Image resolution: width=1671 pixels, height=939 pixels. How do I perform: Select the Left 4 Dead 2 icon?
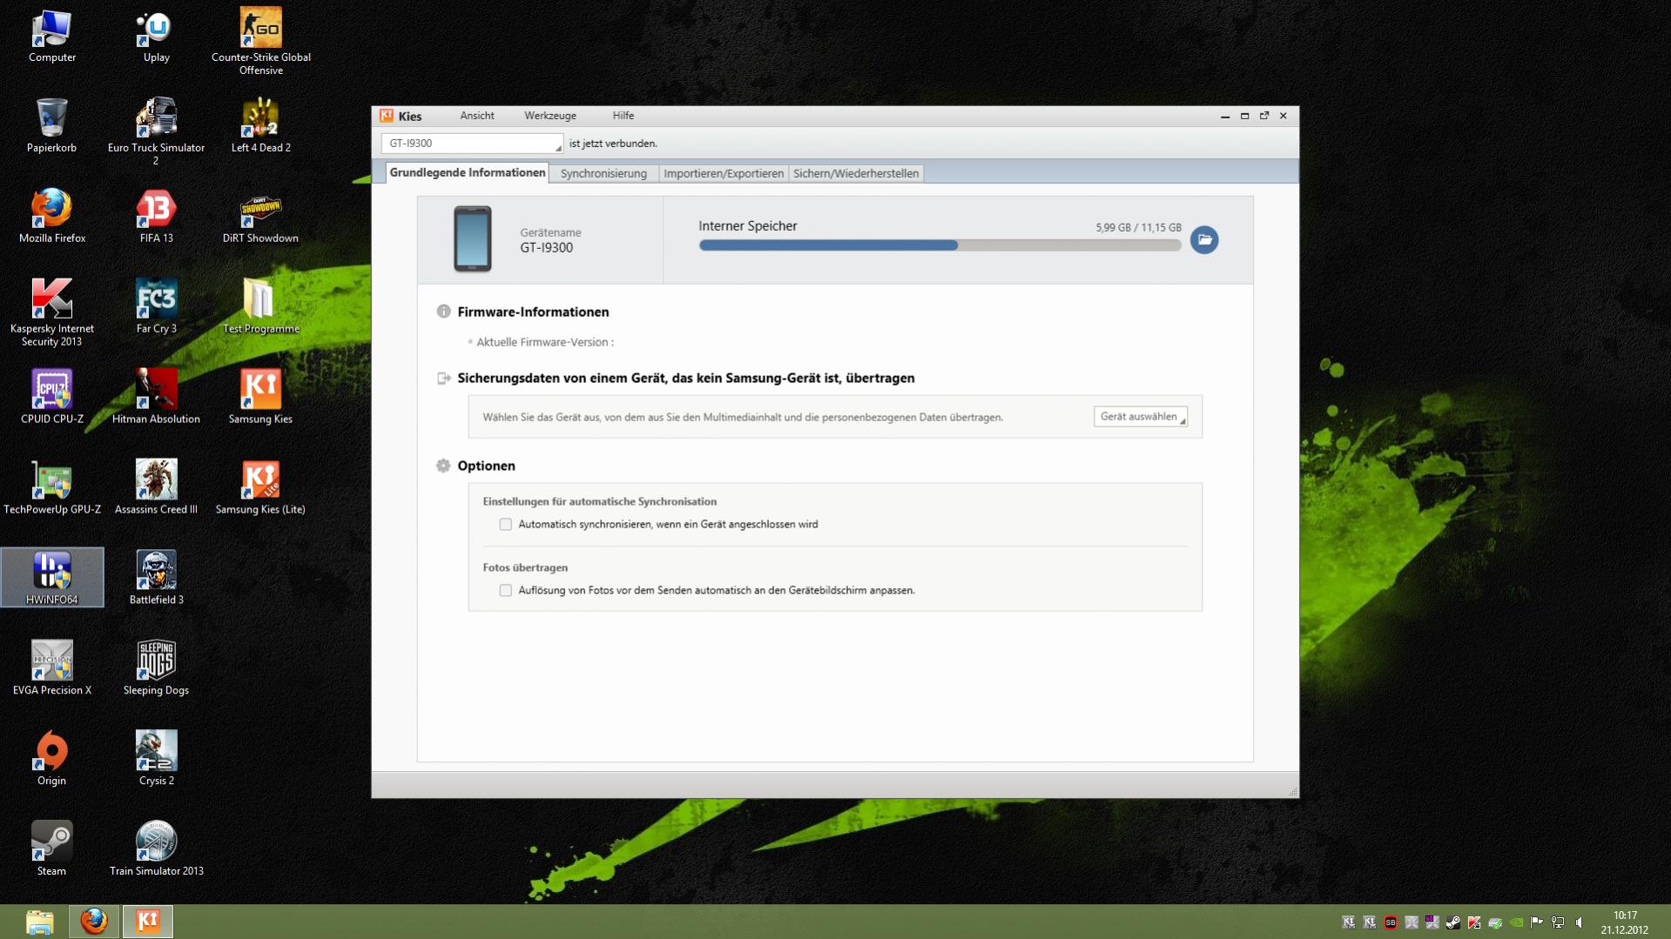coord(261,127)
